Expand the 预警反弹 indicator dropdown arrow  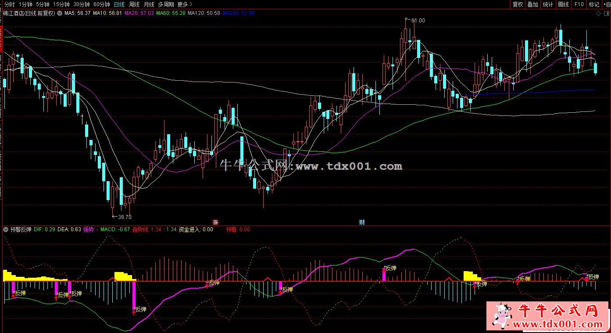click(5, 229)
